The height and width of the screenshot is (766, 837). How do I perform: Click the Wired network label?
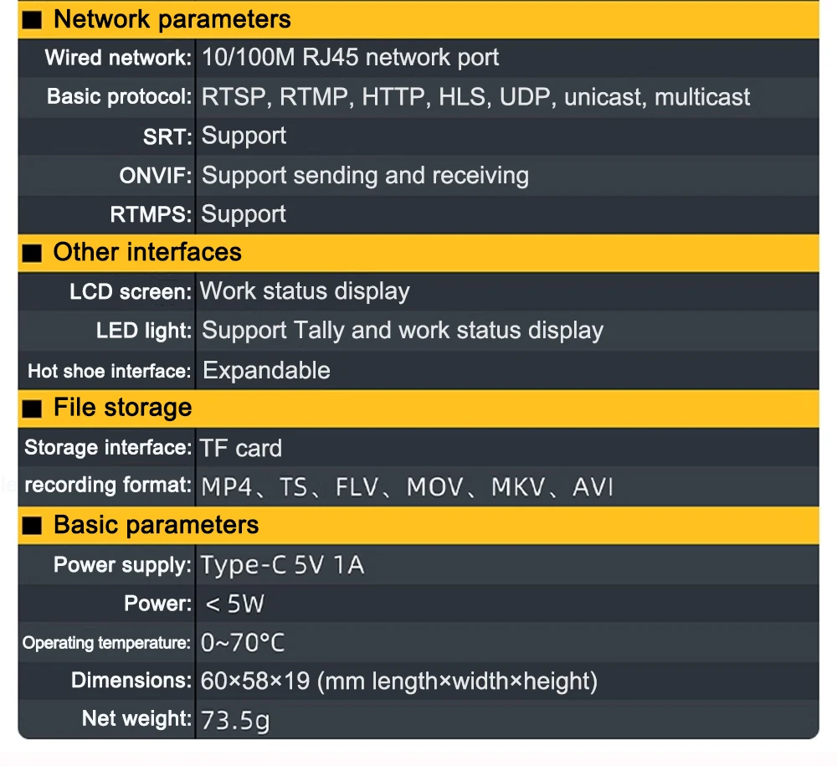pyautogui.click(x=118, y=58)
